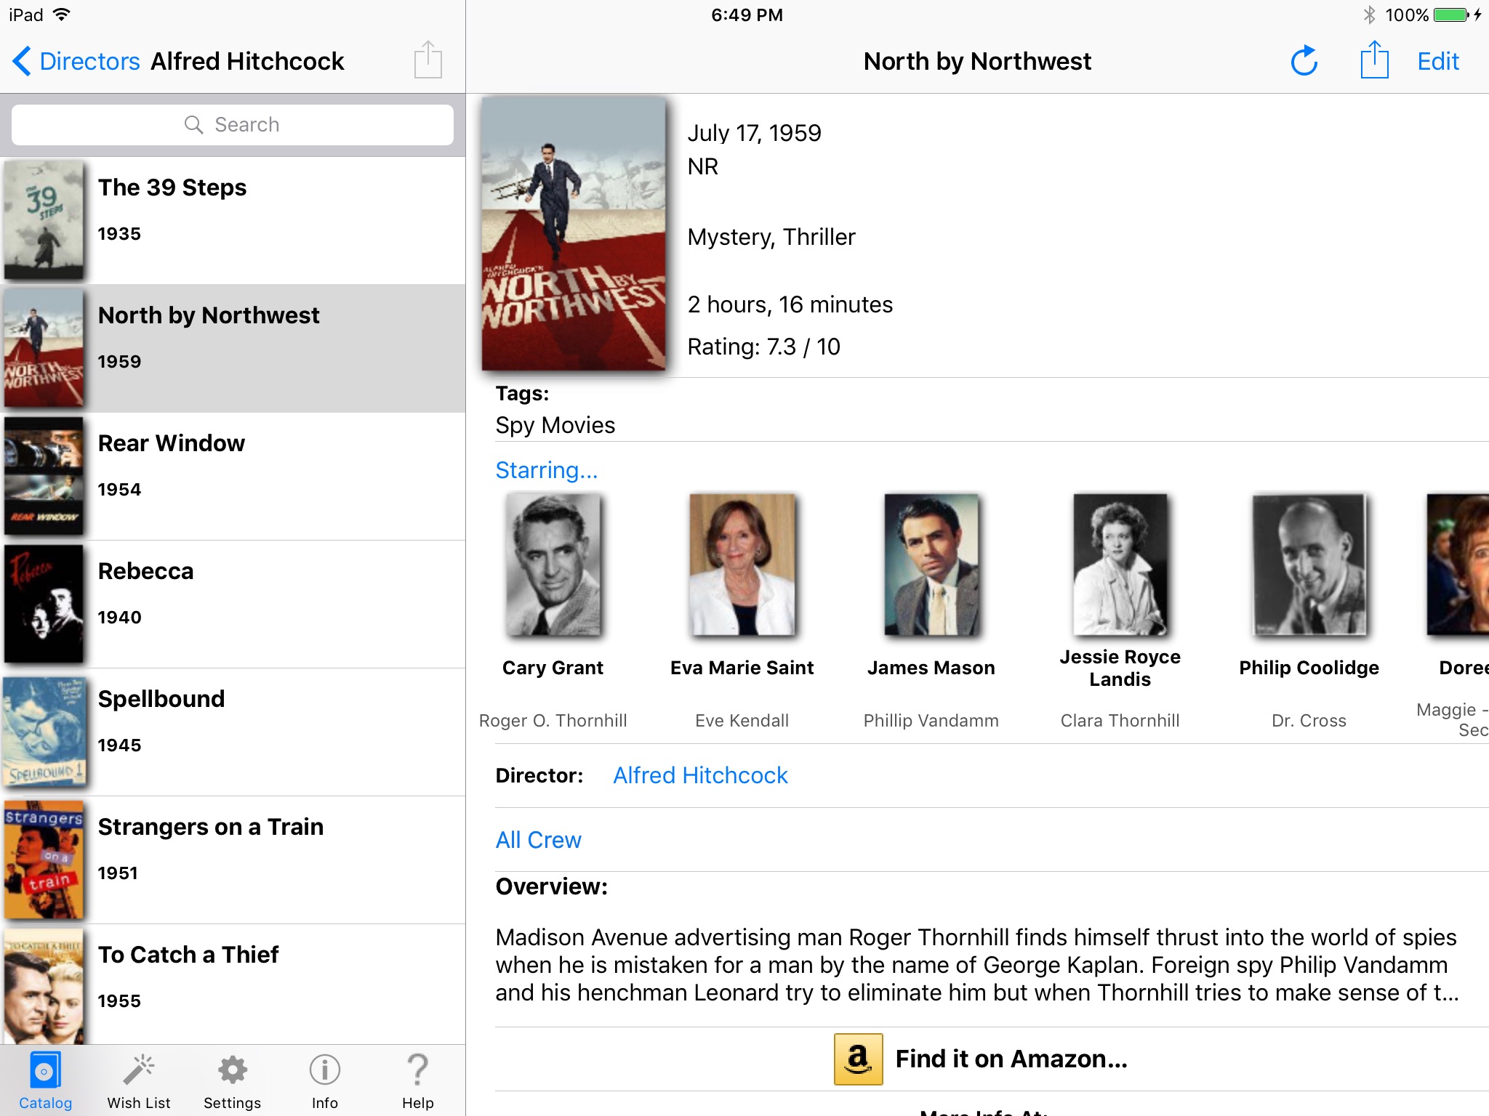Open the Settings tab

tap(232, 1081)
